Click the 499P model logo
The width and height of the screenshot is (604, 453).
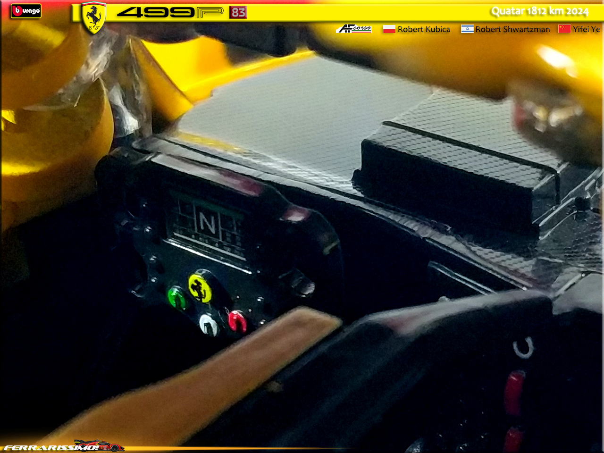[x=170, y=12]
